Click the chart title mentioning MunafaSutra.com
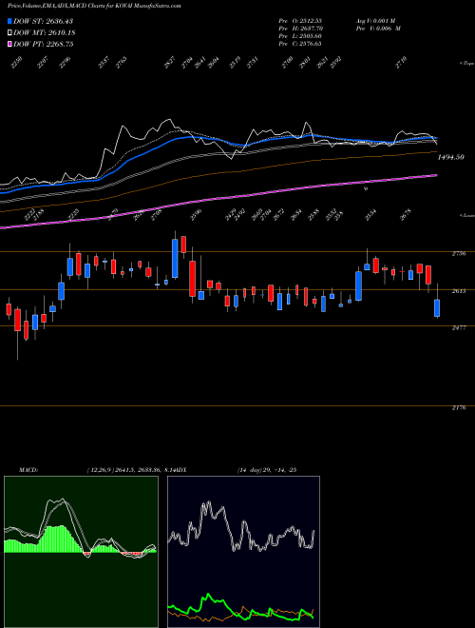The height and width of the screenshot is (628, 475). (94, 6)
